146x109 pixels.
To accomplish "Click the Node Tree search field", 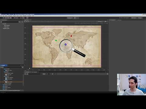I will (10, 22).
